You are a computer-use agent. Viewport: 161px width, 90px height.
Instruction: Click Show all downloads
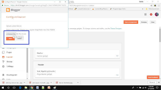click(152, 82)
